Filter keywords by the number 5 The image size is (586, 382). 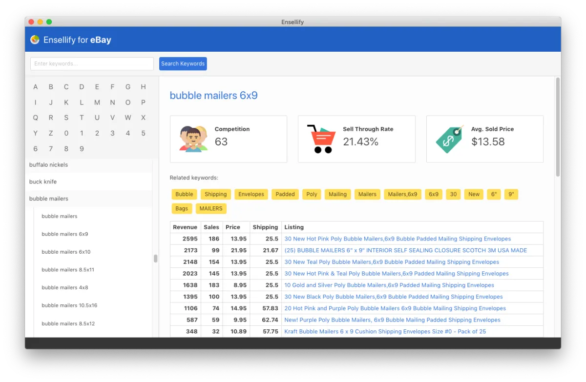pyautogui.click(x=143, y=133)
